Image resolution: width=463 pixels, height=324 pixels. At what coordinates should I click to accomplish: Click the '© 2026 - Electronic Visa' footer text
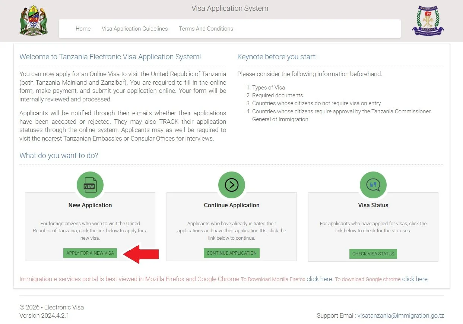[52, 308]
